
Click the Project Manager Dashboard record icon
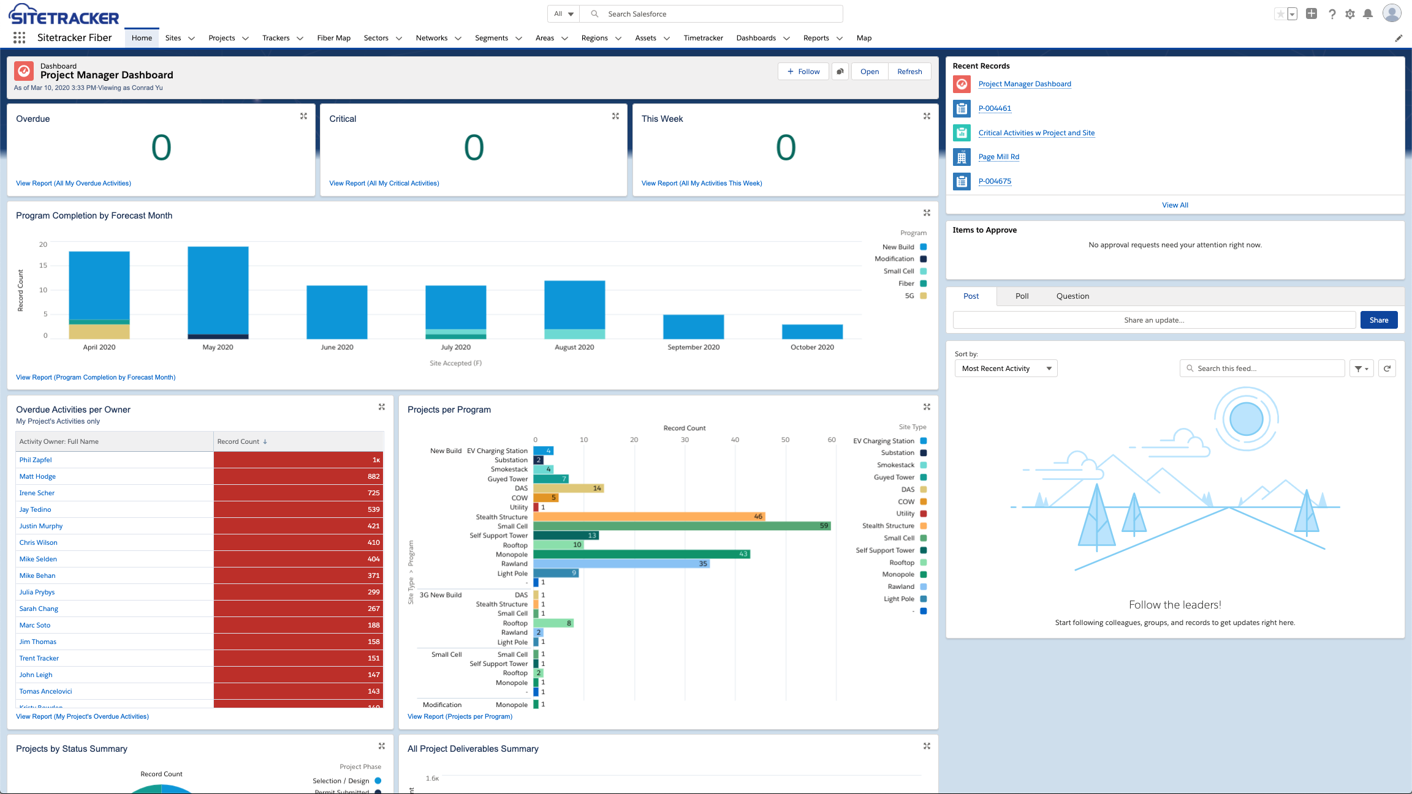(962, 84)
